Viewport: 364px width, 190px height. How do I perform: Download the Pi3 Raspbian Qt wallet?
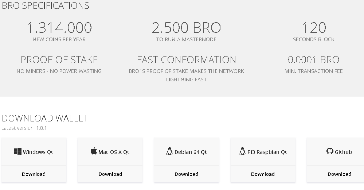[263, 174]
